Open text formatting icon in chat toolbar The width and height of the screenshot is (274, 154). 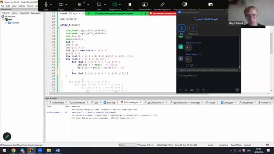point(180,90)
